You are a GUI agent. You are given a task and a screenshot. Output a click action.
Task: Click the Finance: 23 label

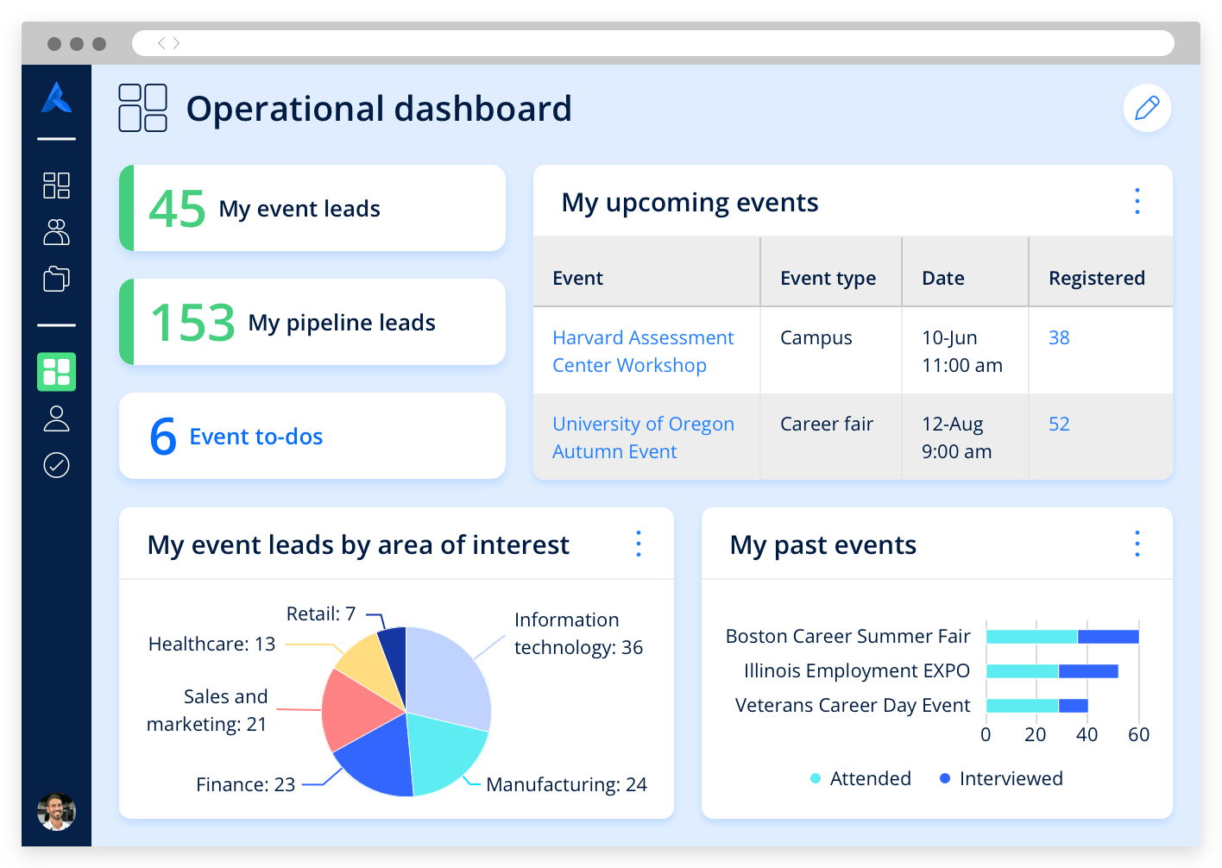coord(245,784)
